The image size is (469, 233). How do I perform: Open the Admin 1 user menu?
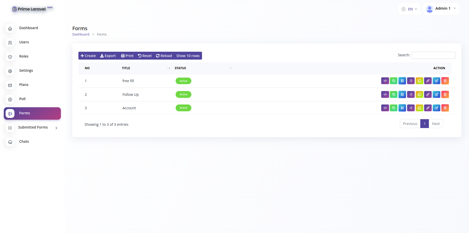(x=441, y=9)
